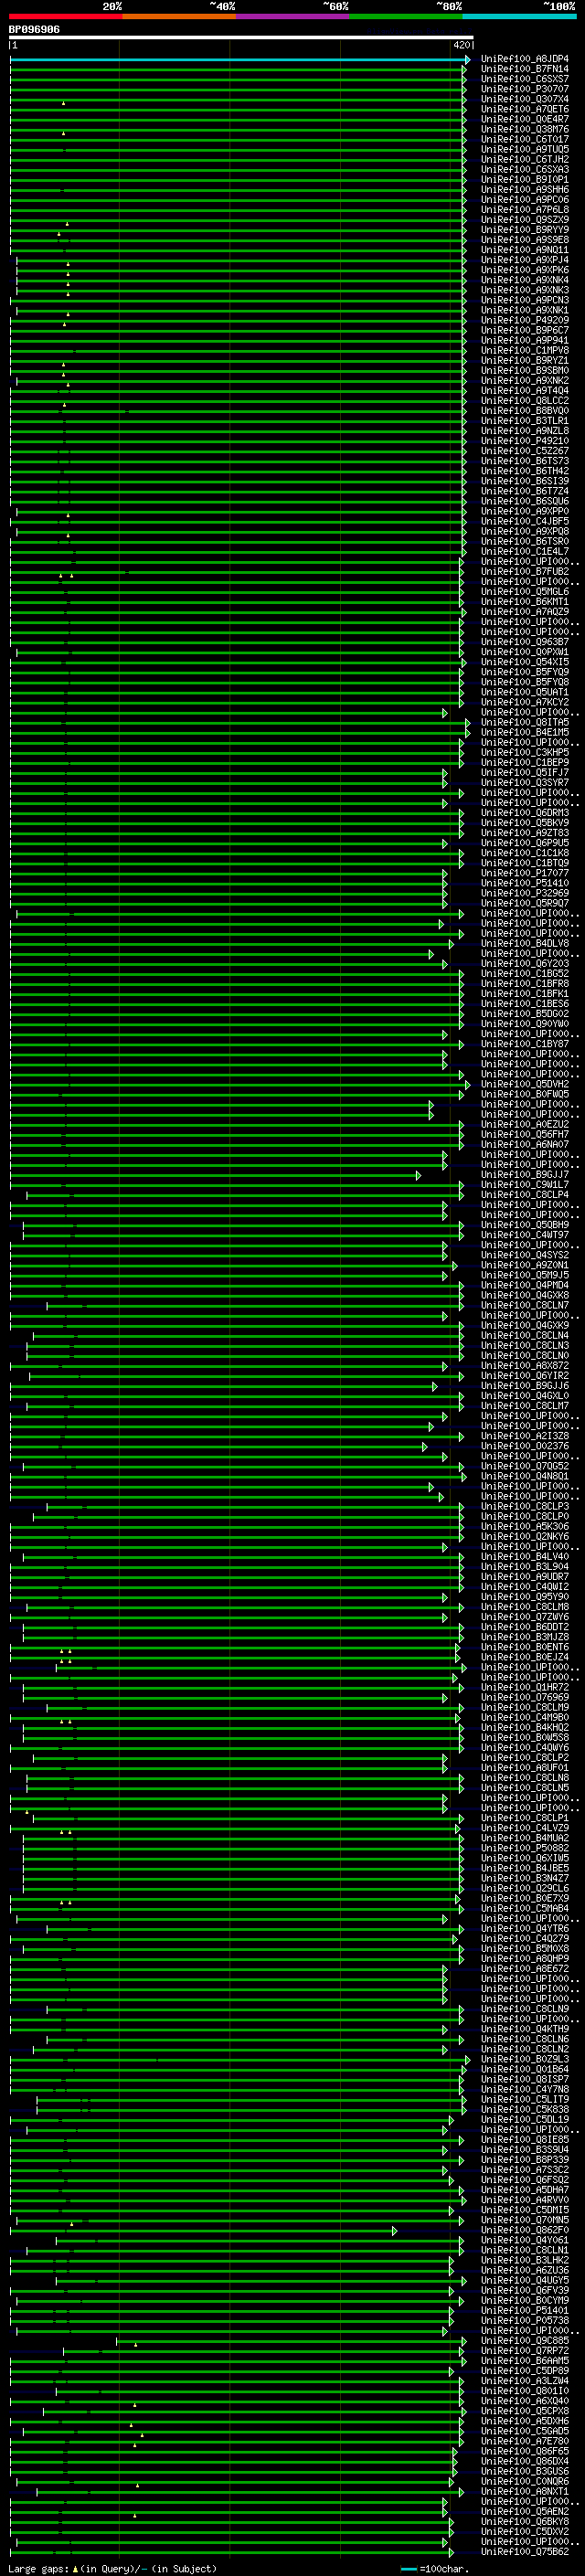
Task: Click label UniRef100_C4WT97
Action: point(525,1235)
